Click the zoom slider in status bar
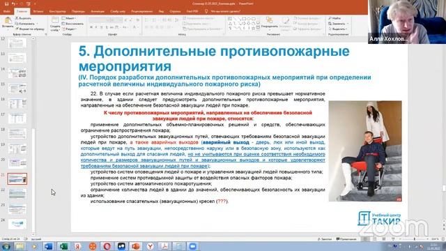Viewport: 446px width, 251px height. [414, 239]
